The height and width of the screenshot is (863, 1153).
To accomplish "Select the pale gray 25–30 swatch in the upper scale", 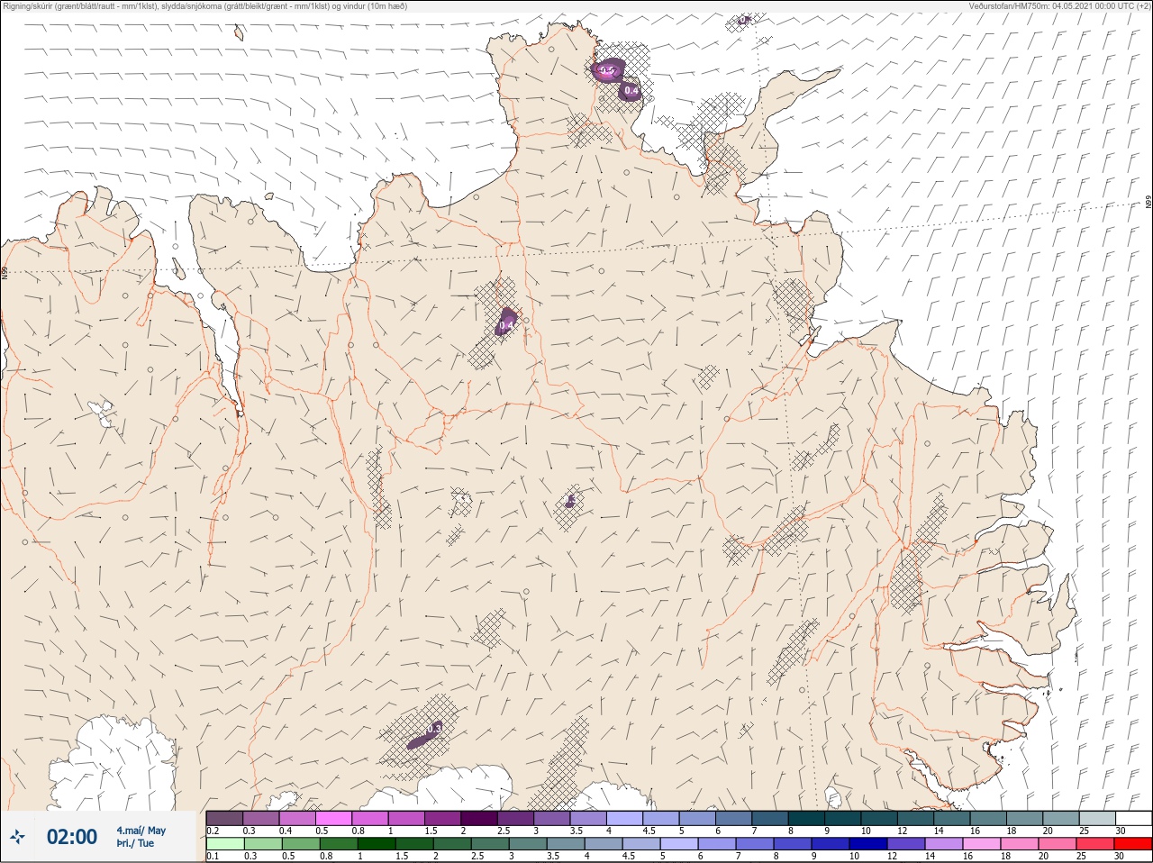I will (1097, 818).
